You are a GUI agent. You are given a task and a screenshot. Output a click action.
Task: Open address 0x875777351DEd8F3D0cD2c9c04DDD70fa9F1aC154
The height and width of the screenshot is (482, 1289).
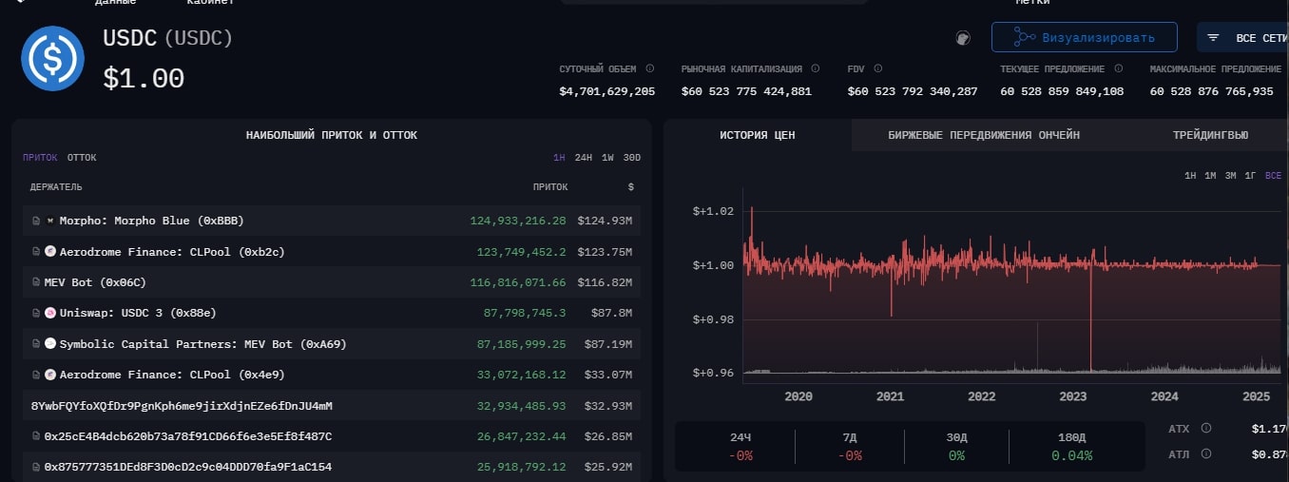[x=188, y=467]
